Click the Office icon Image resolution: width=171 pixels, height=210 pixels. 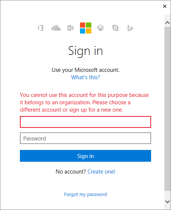(41, 28)
